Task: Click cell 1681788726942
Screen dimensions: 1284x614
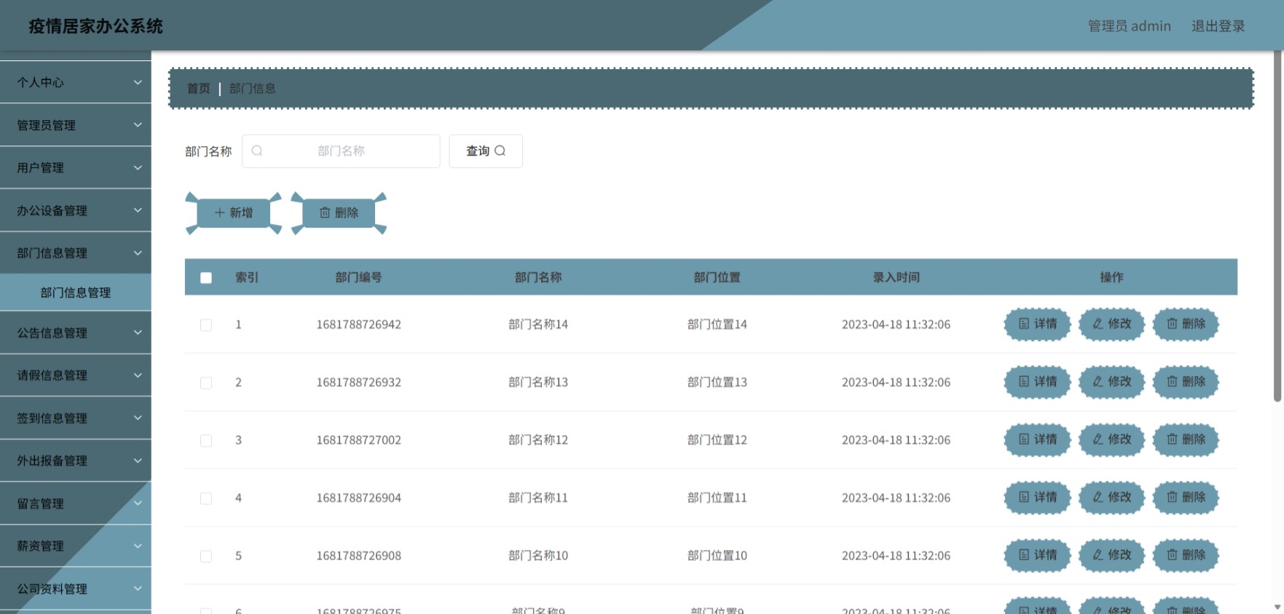Action: (x=358, y=324)
